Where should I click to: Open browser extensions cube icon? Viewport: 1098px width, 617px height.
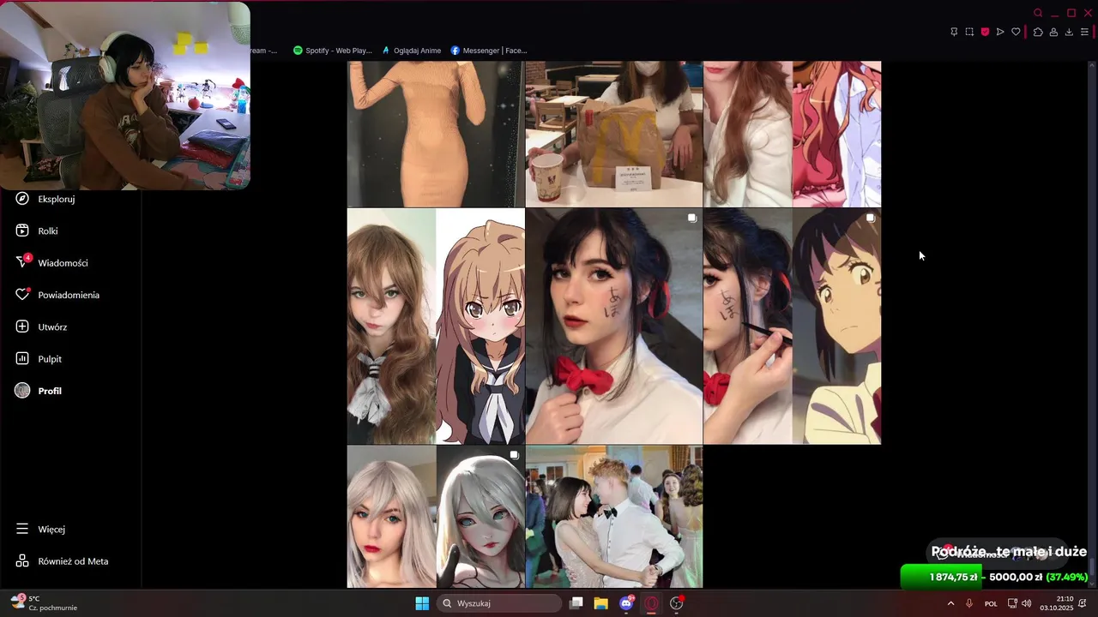(1038, 32)
